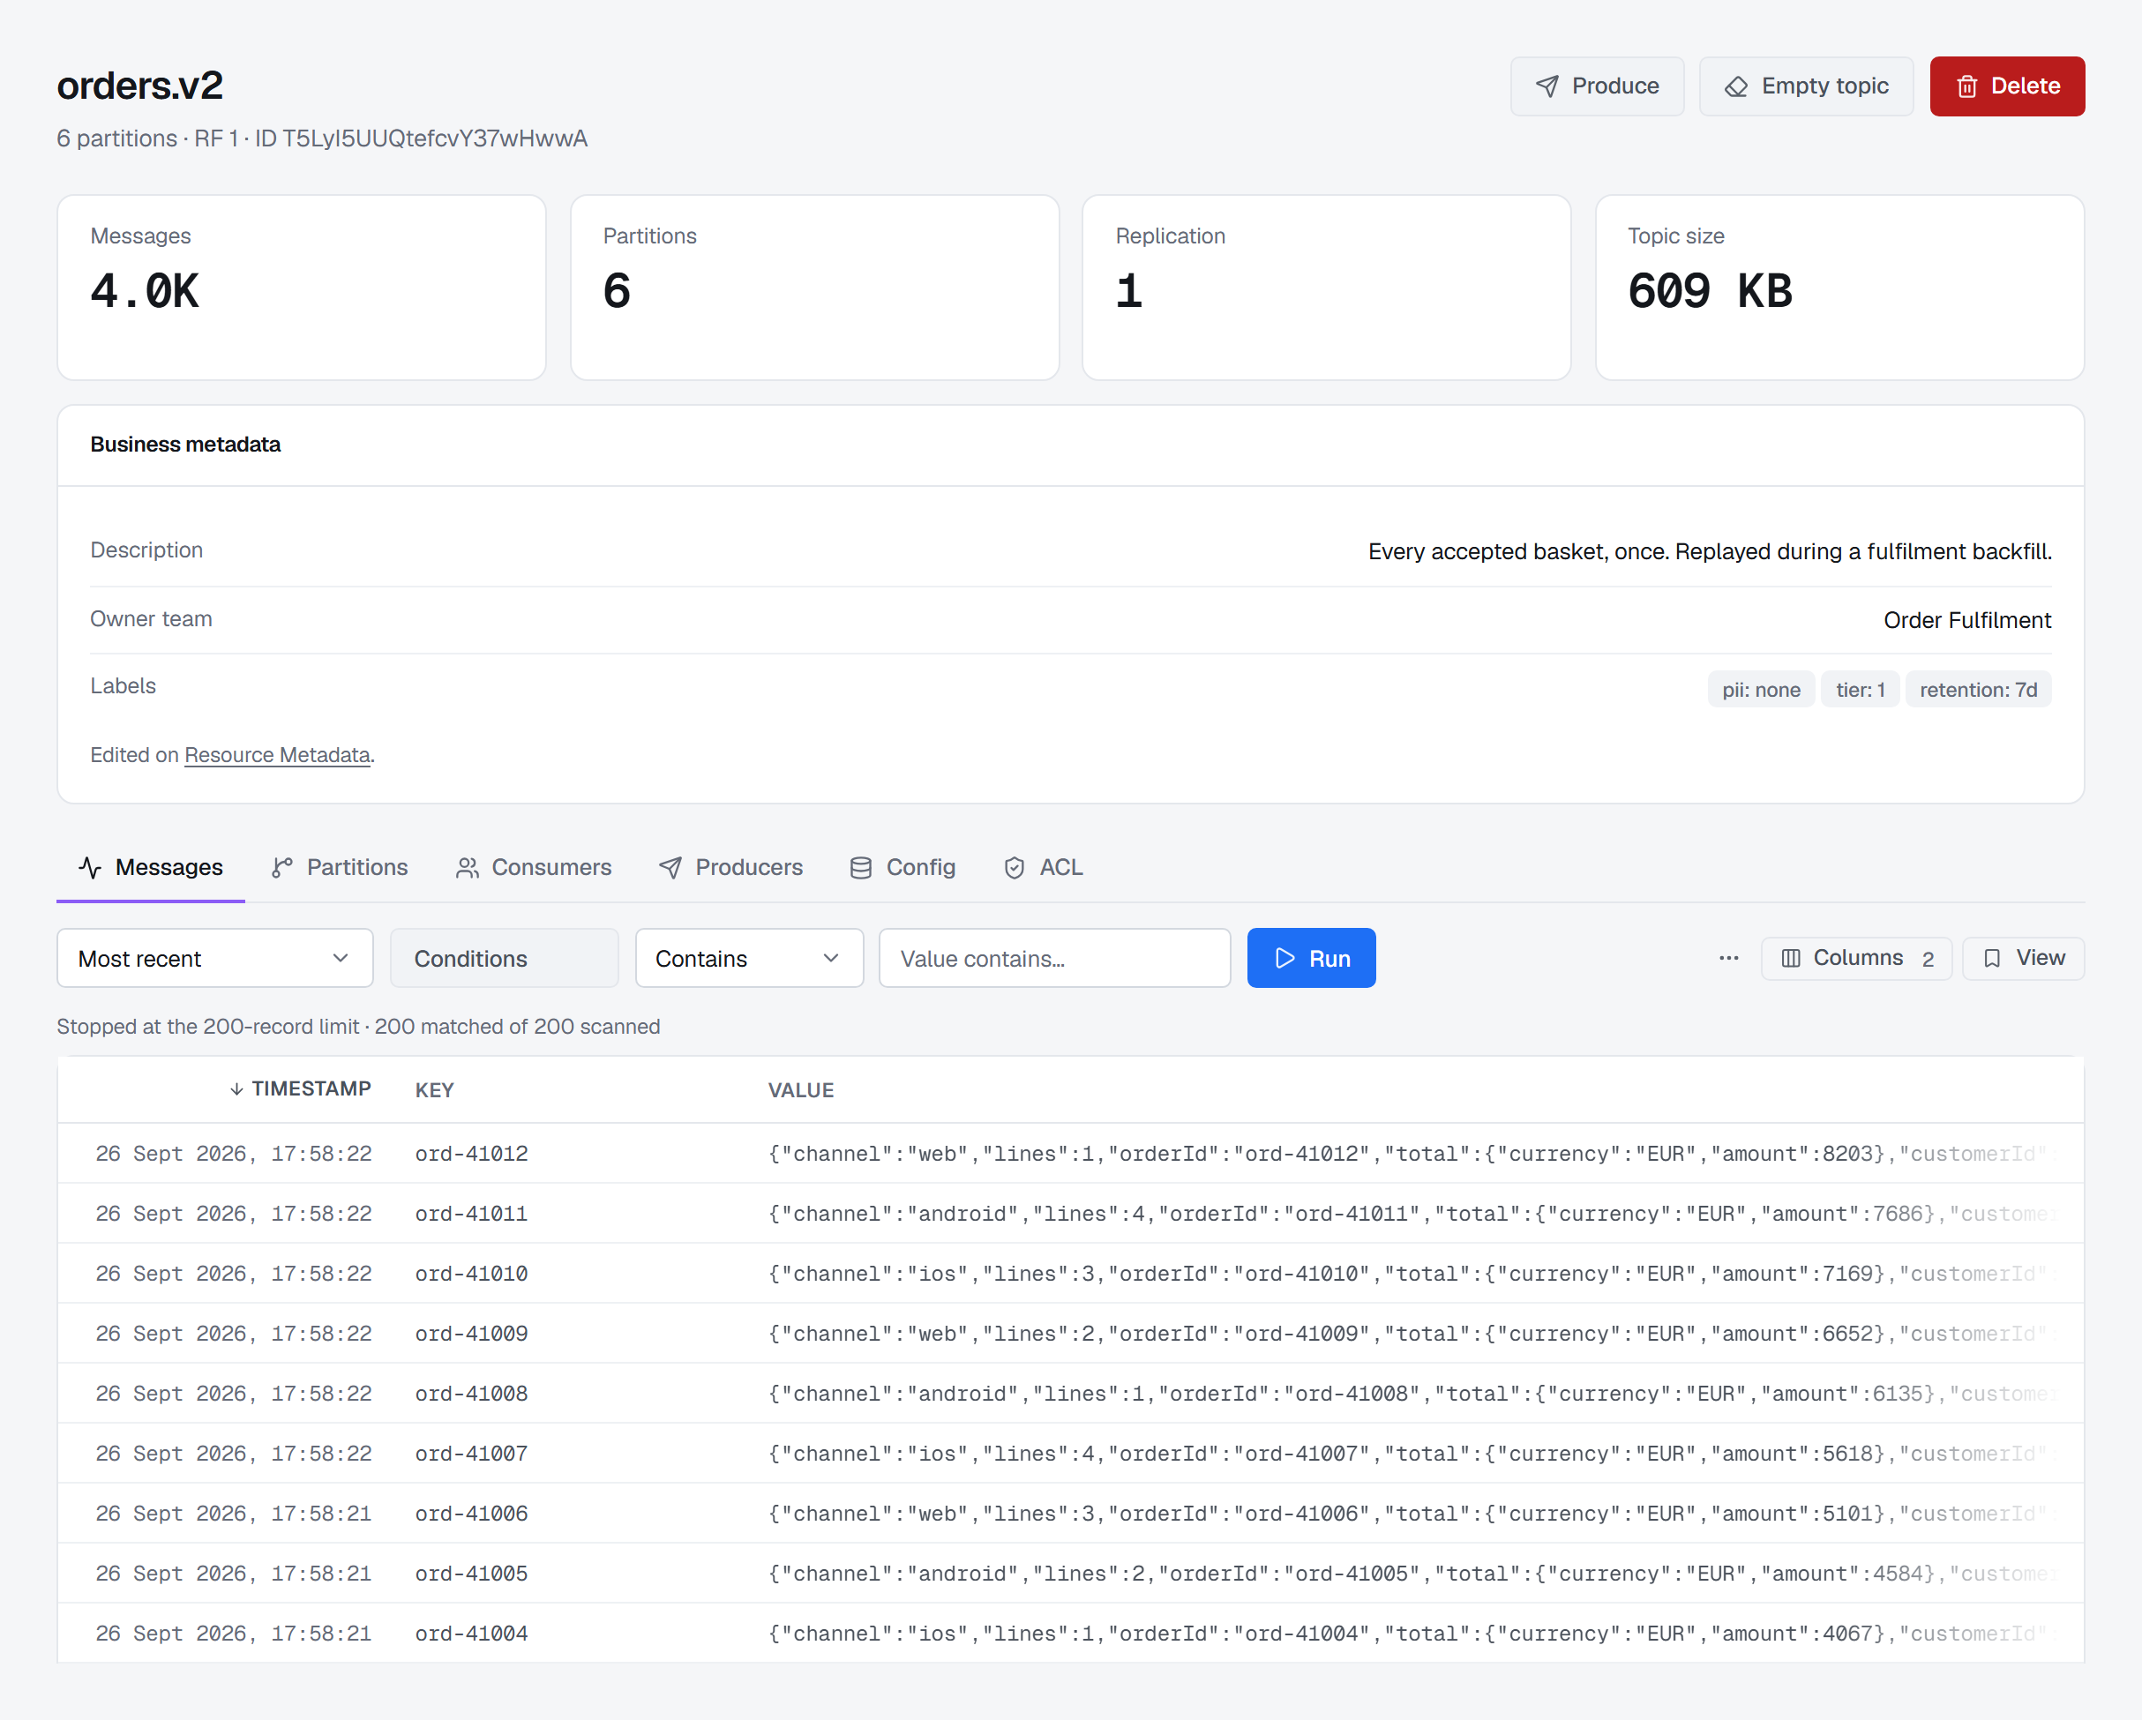Select the pii: none label
This screenshot has height=1720, width=2142.
point(1761,689)
